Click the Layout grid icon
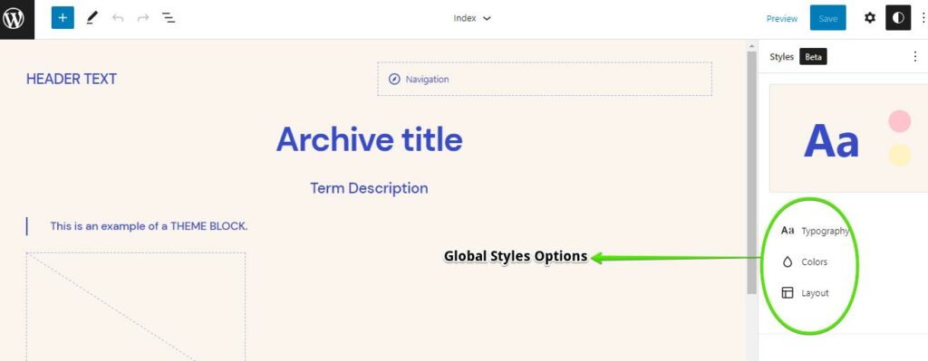928x361 pixels. coord(788,292)
